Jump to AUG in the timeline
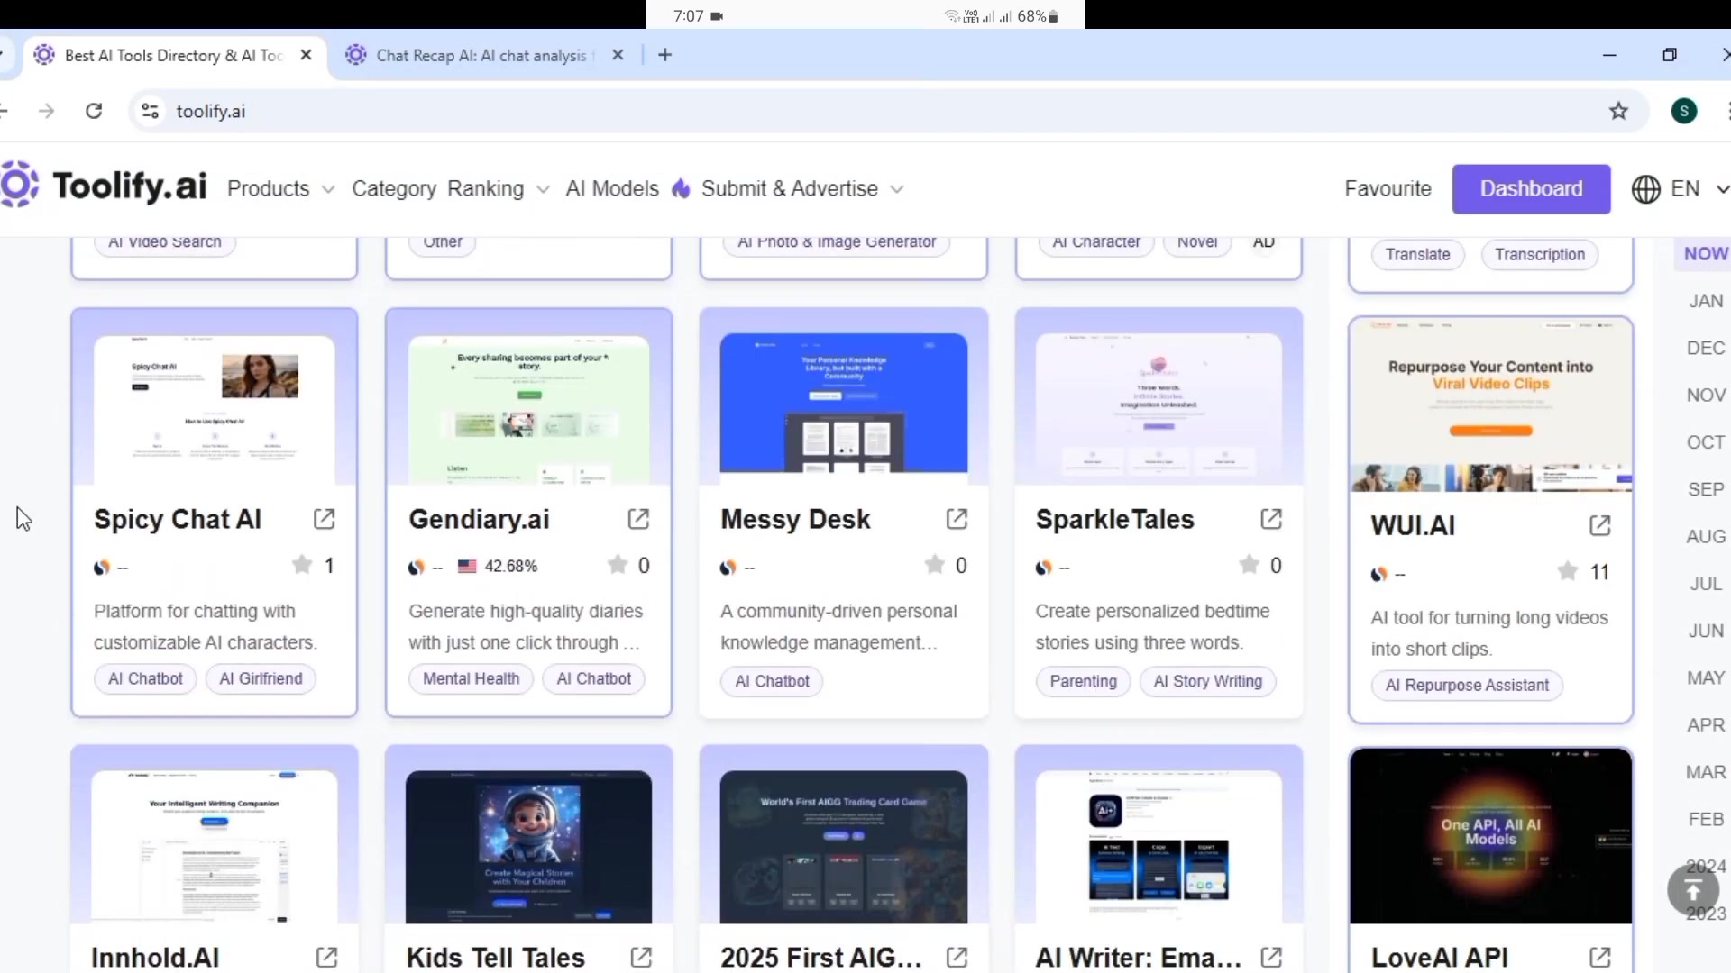The width and height of the screenshot is (1731, 973). (1705, 536)
